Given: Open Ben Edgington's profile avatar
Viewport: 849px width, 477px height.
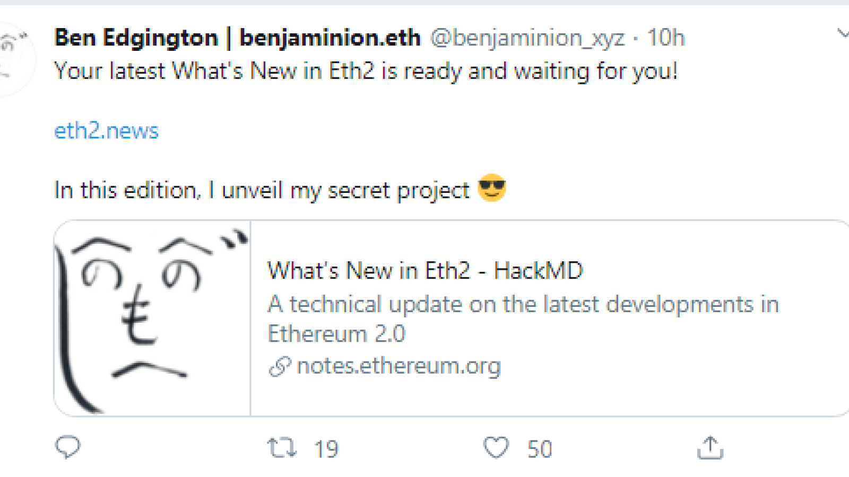Looking at the screenshot, I should click(x=16, y=58).
